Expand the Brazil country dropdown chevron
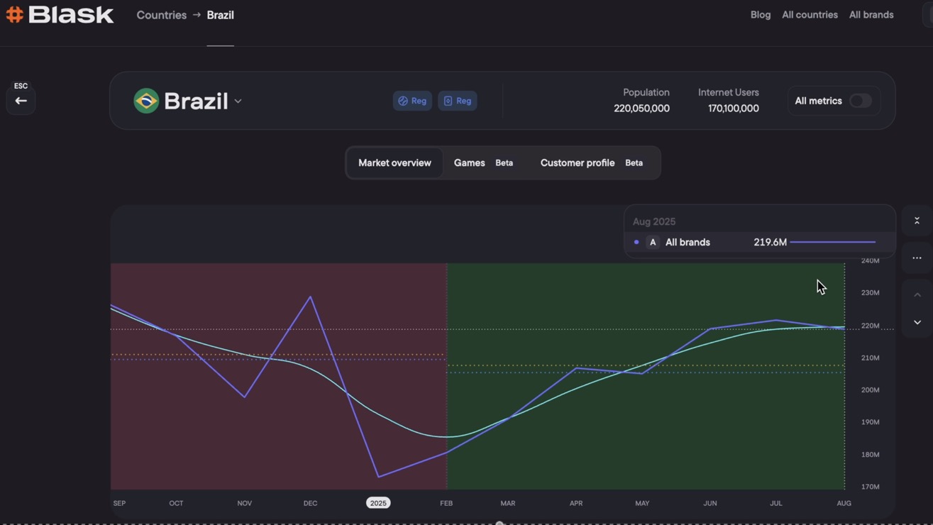This screenshot has height=525, width=933. pos(238,101)
